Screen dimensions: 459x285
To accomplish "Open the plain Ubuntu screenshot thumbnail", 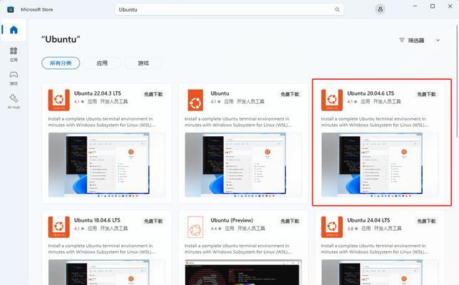I will (243, 165).
